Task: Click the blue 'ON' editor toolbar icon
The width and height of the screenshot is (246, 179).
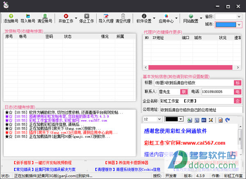Action: pos(204,120)
